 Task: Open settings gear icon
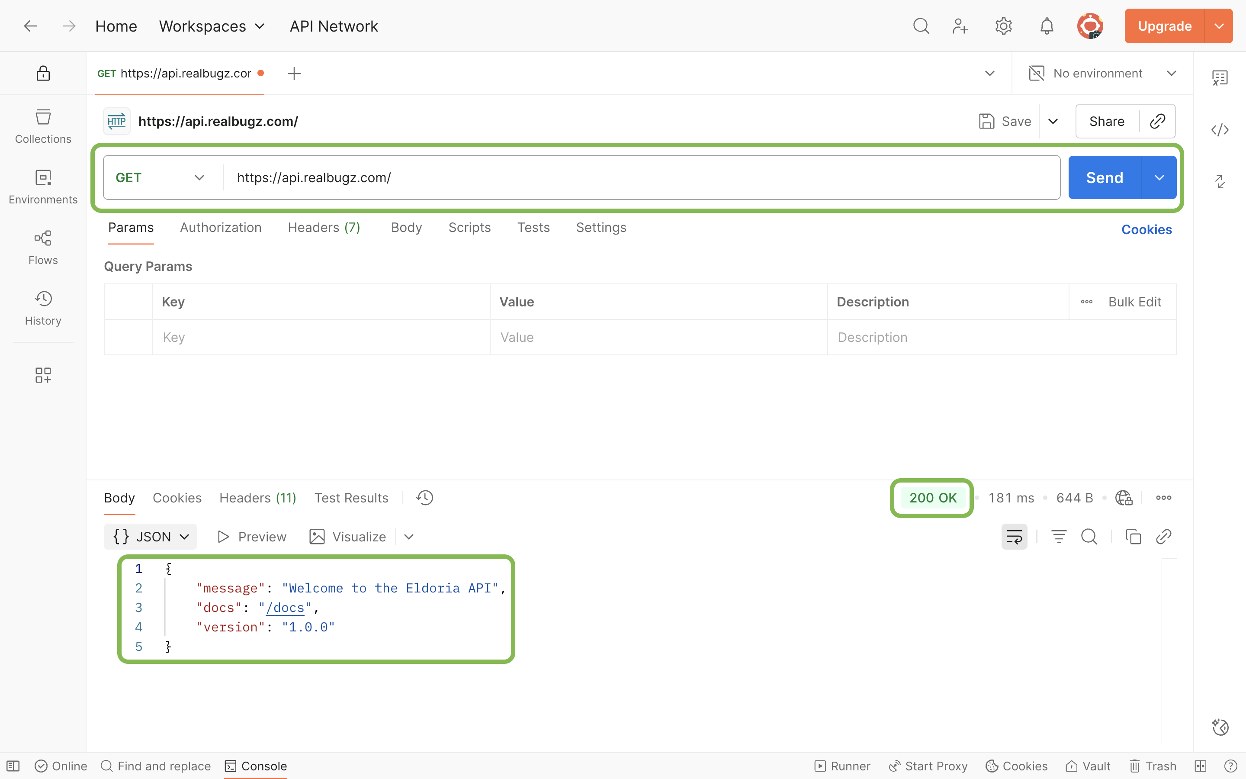click(1003, 26)
